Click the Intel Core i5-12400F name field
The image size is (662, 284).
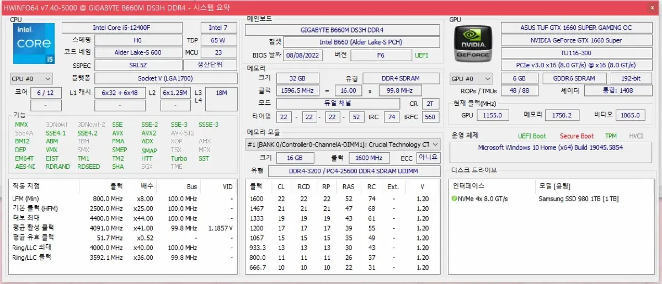[x=121, y=28]
